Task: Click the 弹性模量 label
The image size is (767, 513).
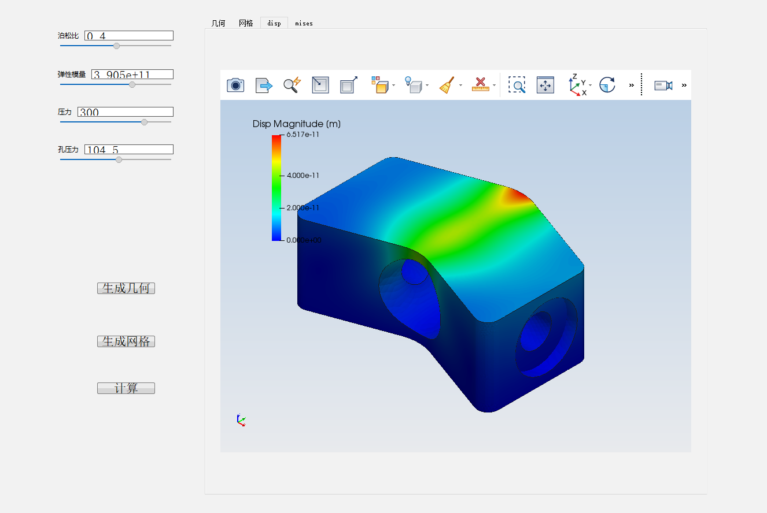Action: click(72, 75)
